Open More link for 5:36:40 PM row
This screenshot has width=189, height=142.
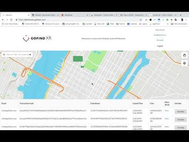[167, 110]
